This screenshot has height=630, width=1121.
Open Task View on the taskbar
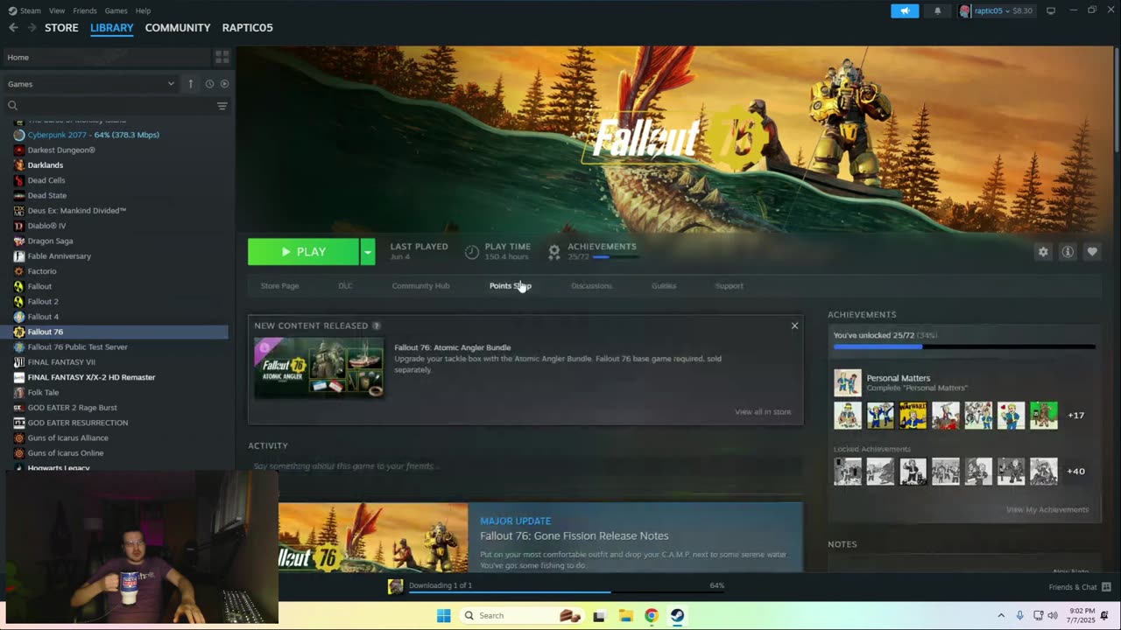(x=599, y=615)
